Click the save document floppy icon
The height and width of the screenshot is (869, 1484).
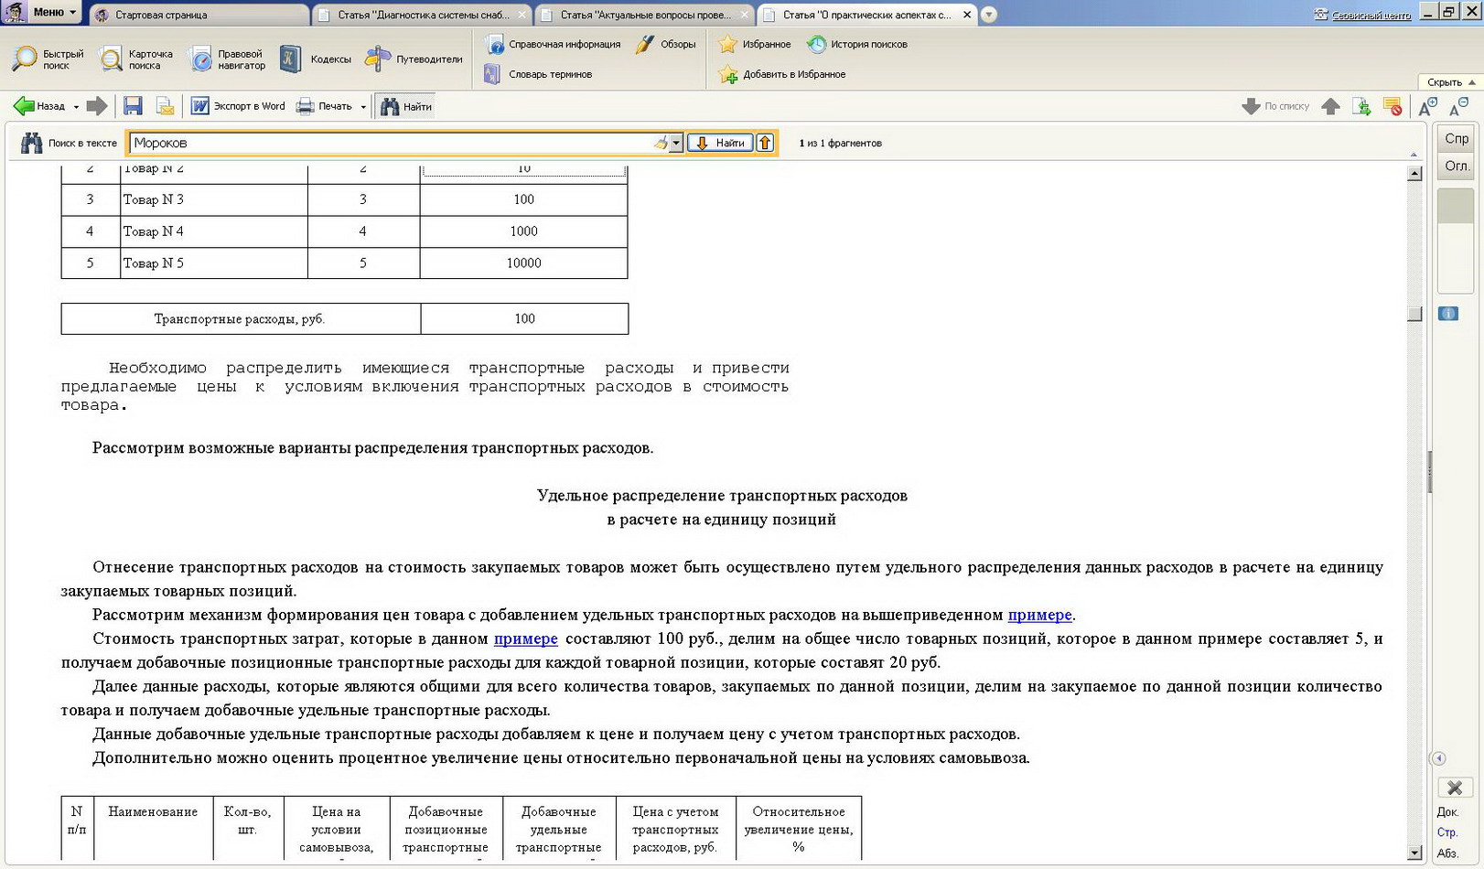133,106
